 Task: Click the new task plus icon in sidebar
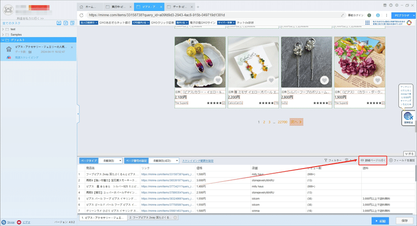click(x=66, y=23)
